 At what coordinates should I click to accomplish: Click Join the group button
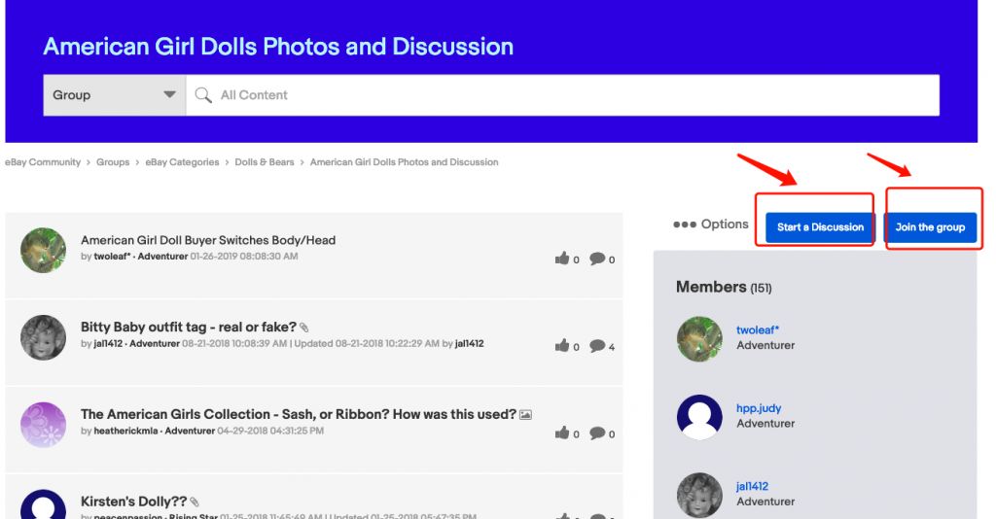930,227
